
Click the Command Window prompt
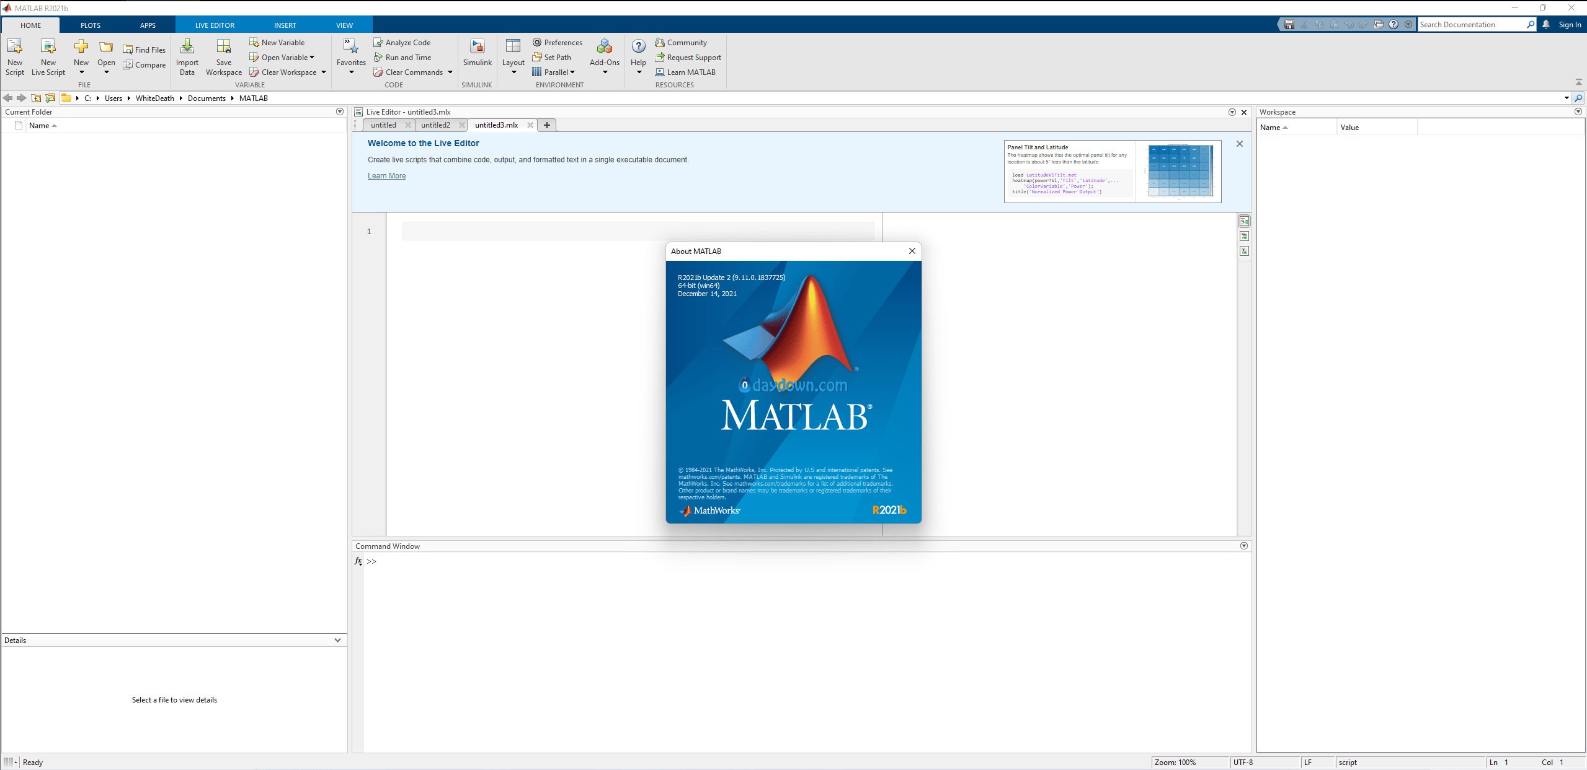[x=371, y=561]
